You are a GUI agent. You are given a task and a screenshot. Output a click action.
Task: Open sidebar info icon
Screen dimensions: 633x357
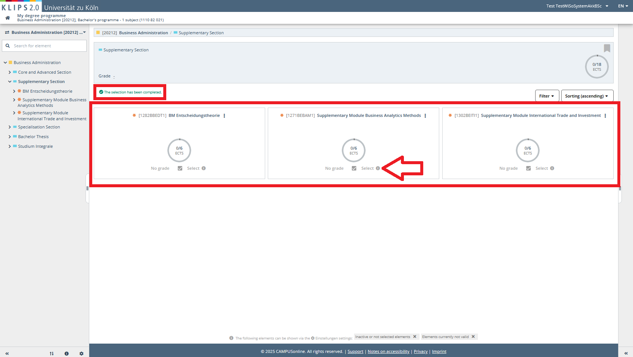point(67,354)
